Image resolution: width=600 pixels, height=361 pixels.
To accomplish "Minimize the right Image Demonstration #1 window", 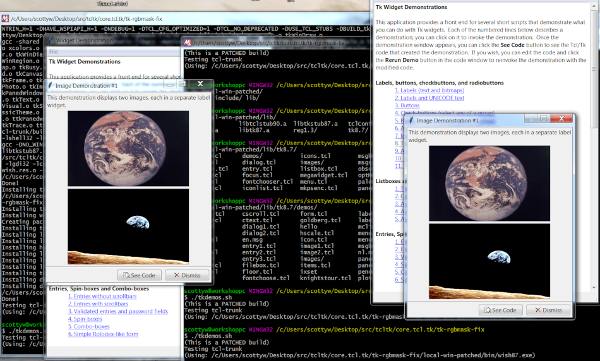I will click(531, 119).
